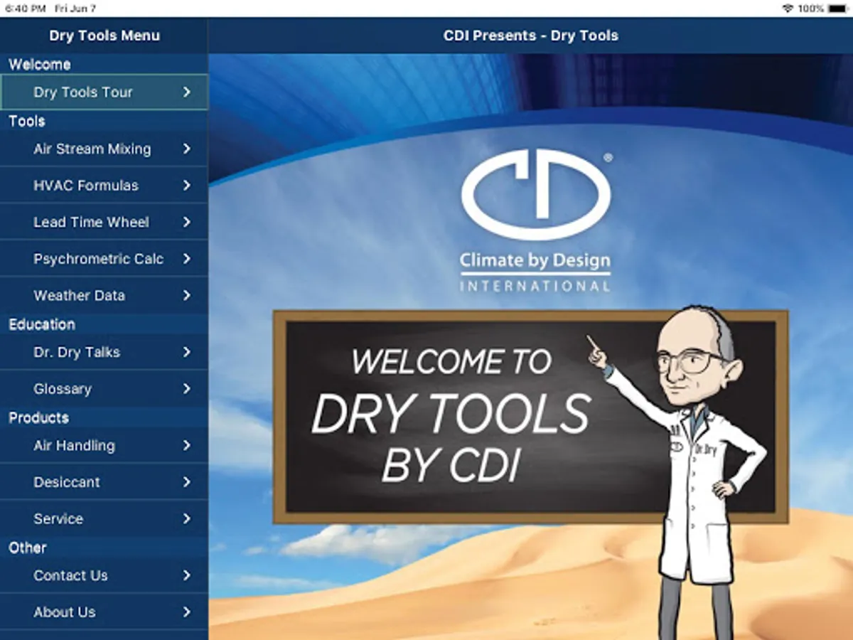The image size is (853, 640).
Task: Click chevron next to Air Stream Mixing
Action: [186, 149]
